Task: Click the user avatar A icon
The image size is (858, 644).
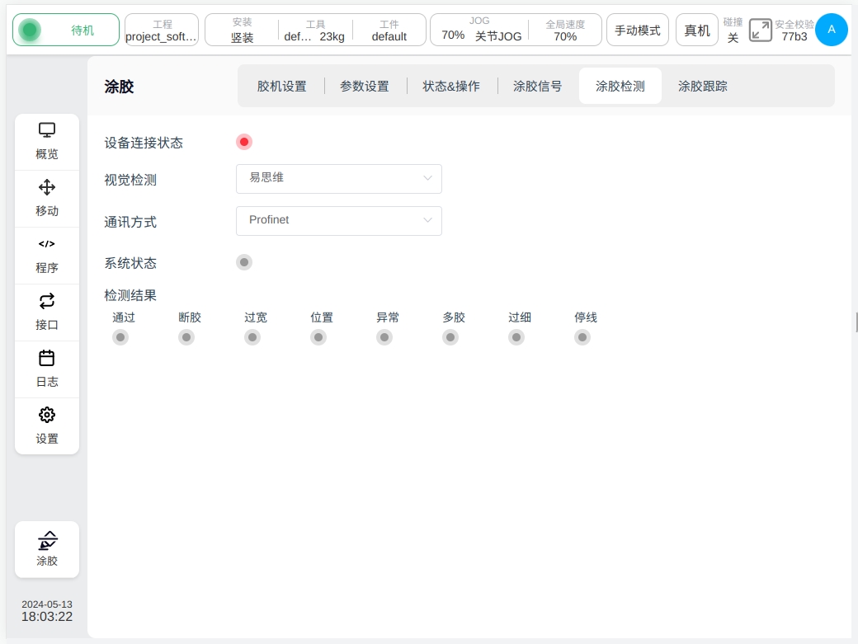Action: pyautogui.click(x=831, y=30)
